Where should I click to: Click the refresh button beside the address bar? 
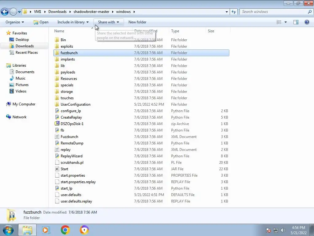tap(233, 12)
